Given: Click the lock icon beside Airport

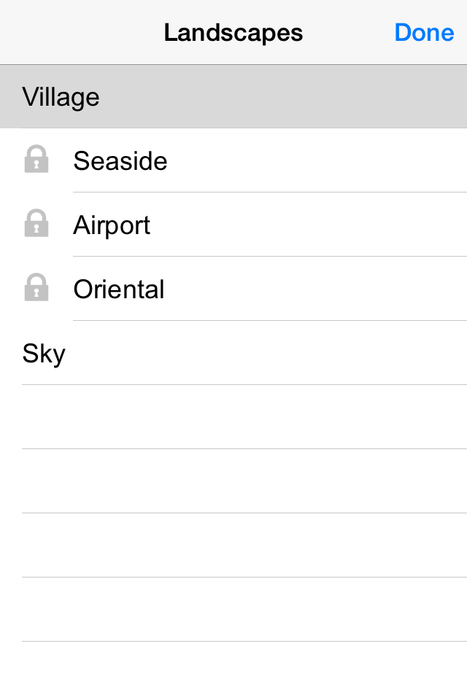Looking at the screenshot, I should pyautogui.click(x=36, y=224).
